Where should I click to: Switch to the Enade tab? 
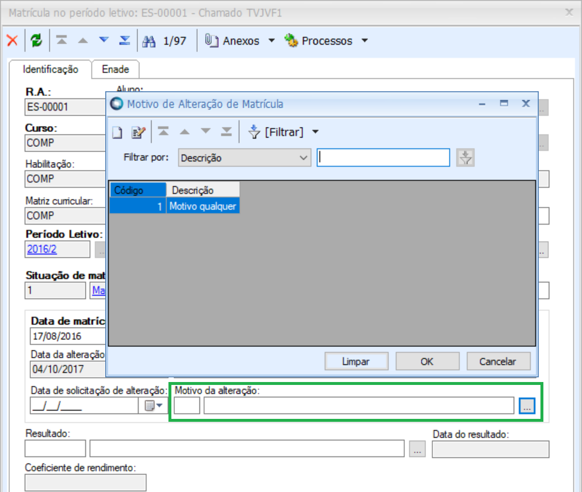[x=115, y=70]
